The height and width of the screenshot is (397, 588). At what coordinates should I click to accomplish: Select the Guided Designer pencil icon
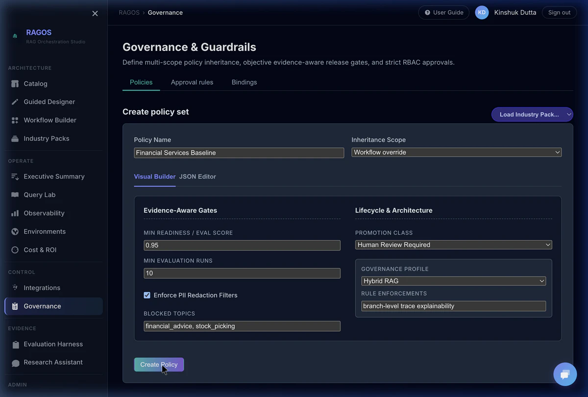click(15, 101)
